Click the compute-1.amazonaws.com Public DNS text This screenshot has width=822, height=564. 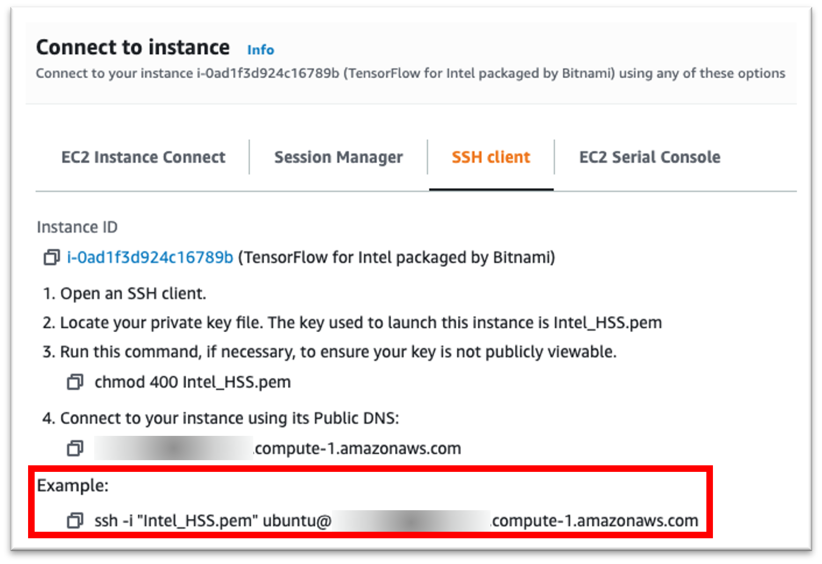358,448
